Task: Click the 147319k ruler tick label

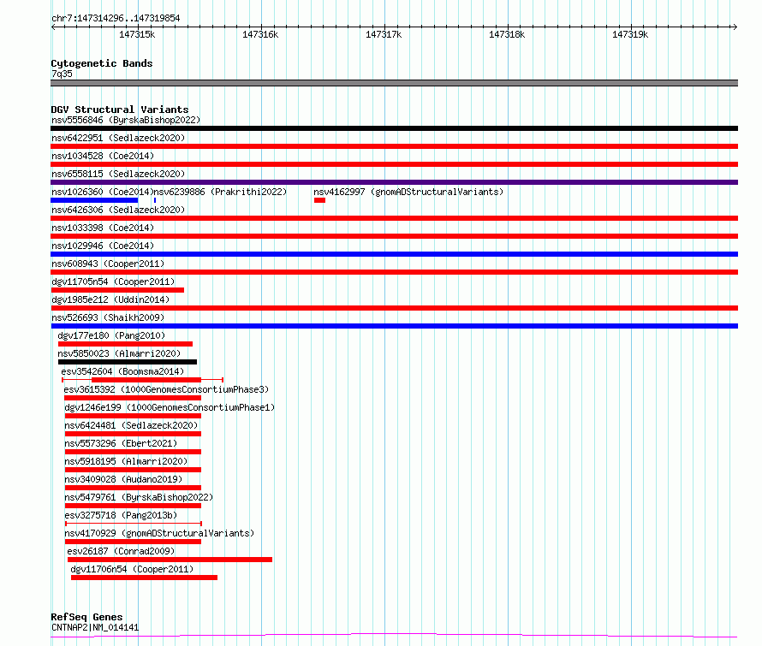Action: [x=630, y=34]
